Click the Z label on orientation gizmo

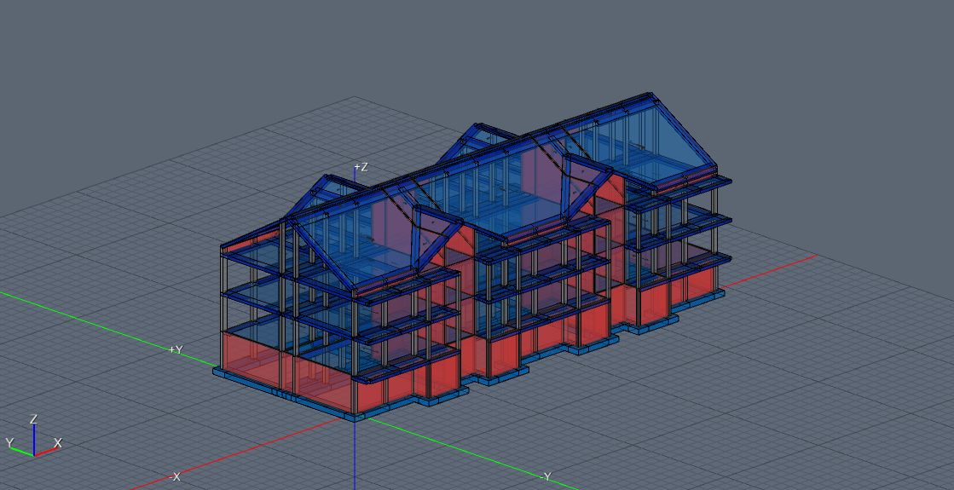coord(33,419)
